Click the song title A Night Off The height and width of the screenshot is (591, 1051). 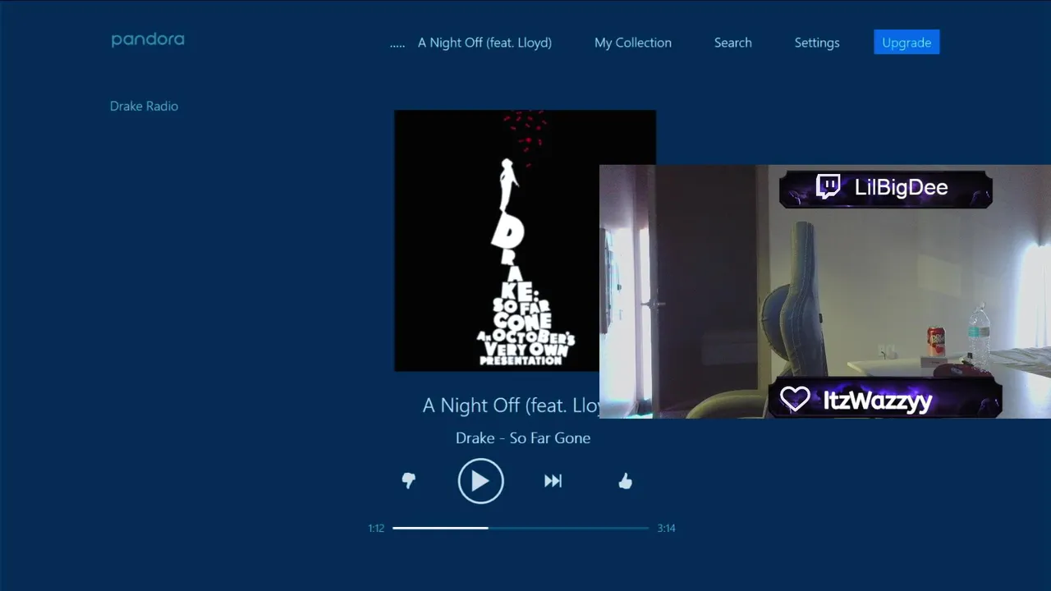511,405
